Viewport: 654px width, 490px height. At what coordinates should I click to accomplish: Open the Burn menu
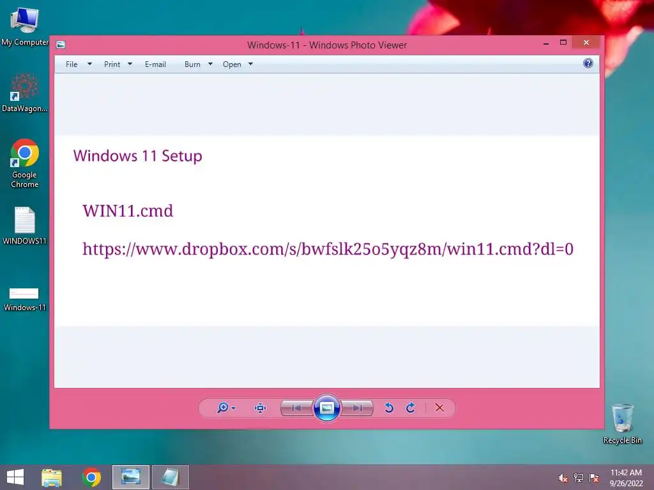(192, 64)
